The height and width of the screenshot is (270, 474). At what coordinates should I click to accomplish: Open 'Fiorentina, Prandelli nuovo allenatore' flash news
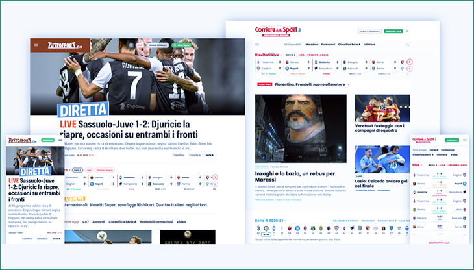coord(310,84)
